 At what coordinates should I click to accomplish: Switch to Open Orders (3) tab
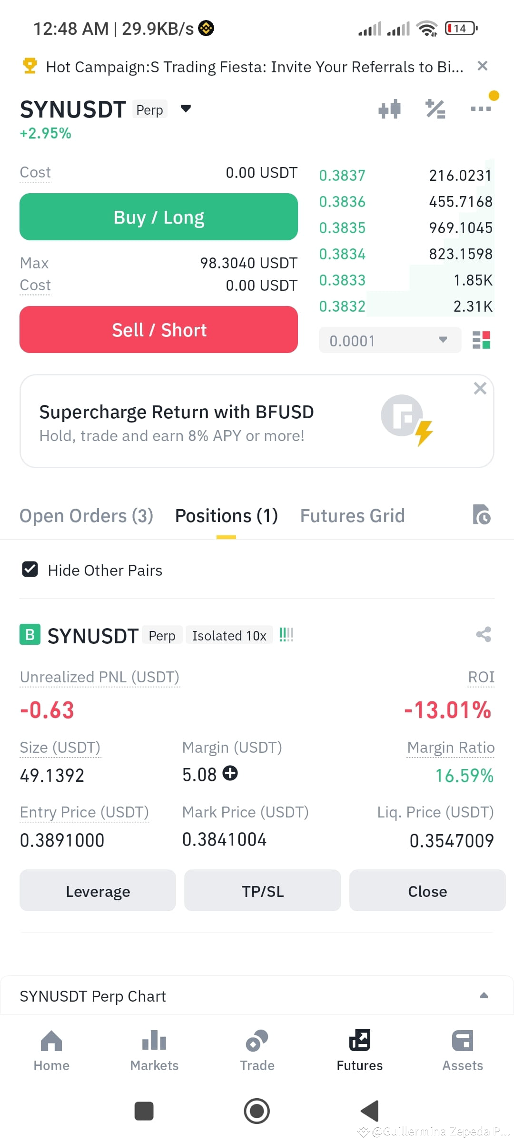86,516
